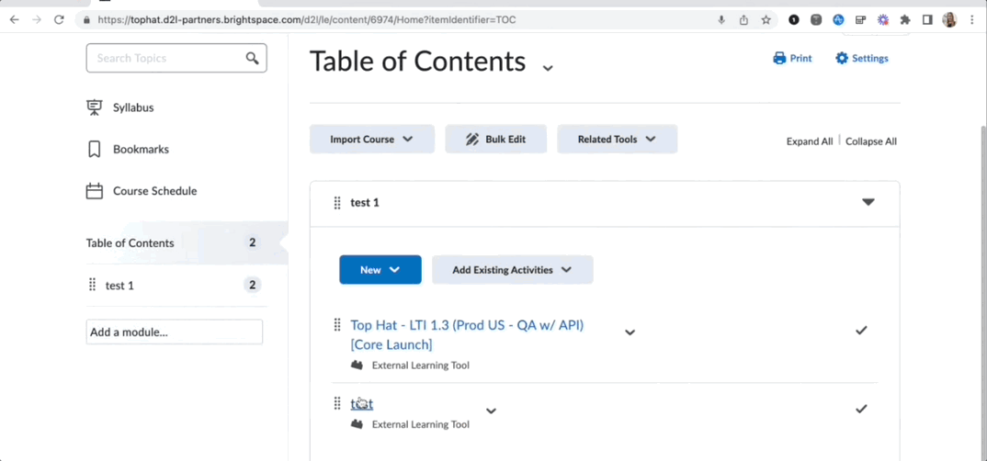Click the printer icon

coord(779,59)
